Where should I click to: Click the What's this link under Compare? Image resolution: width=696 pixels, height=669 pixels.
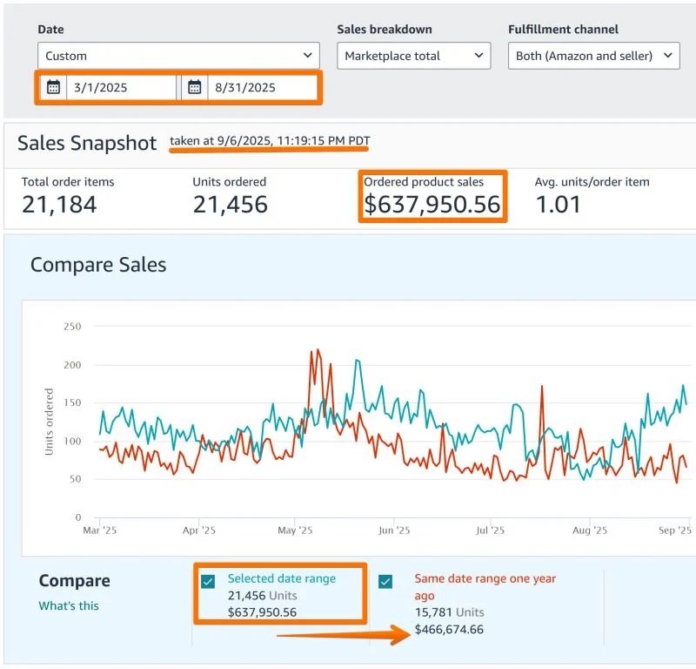click(x=68, y=605)
